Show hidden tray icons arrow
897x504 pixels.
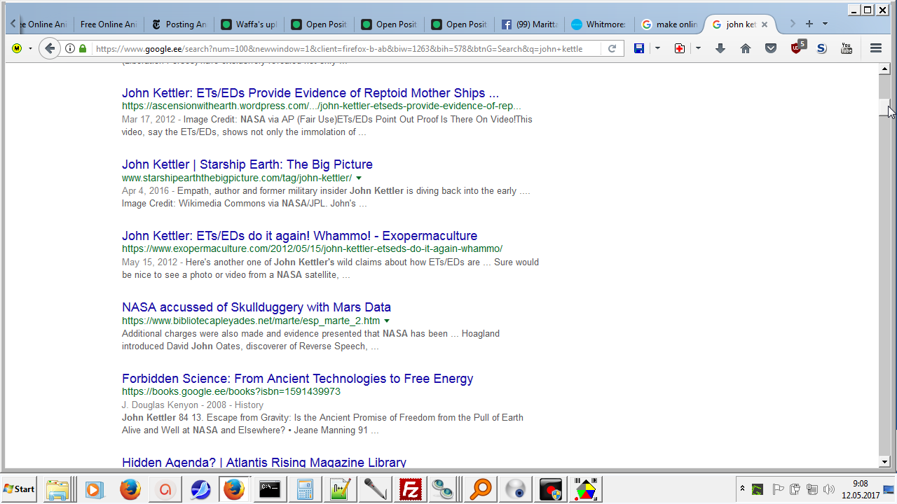click(742, 489)
